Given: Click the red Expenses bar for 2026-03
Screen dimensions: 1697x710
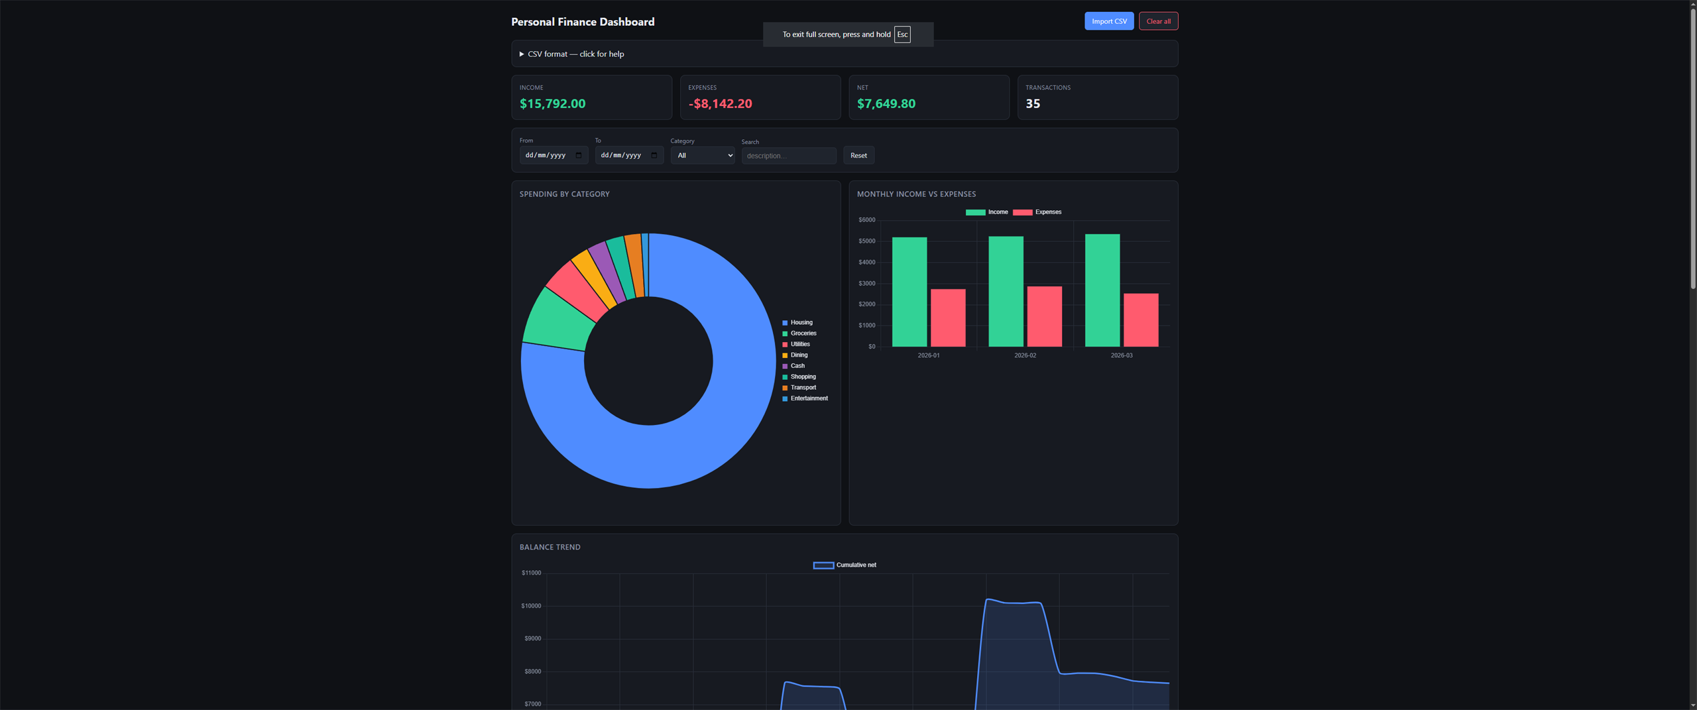Looking at the screenshot, I should point(1141,320).
